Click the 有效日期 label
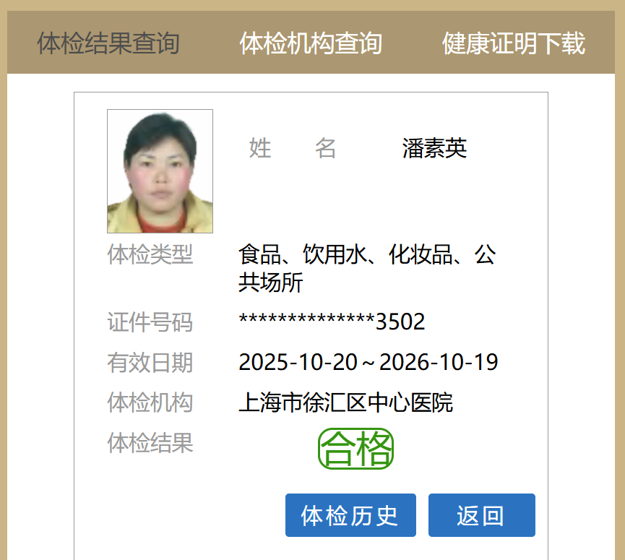Image resolution: width=625 pixels, height=560 pixels. pyautogui.click(x=150, y=362)
